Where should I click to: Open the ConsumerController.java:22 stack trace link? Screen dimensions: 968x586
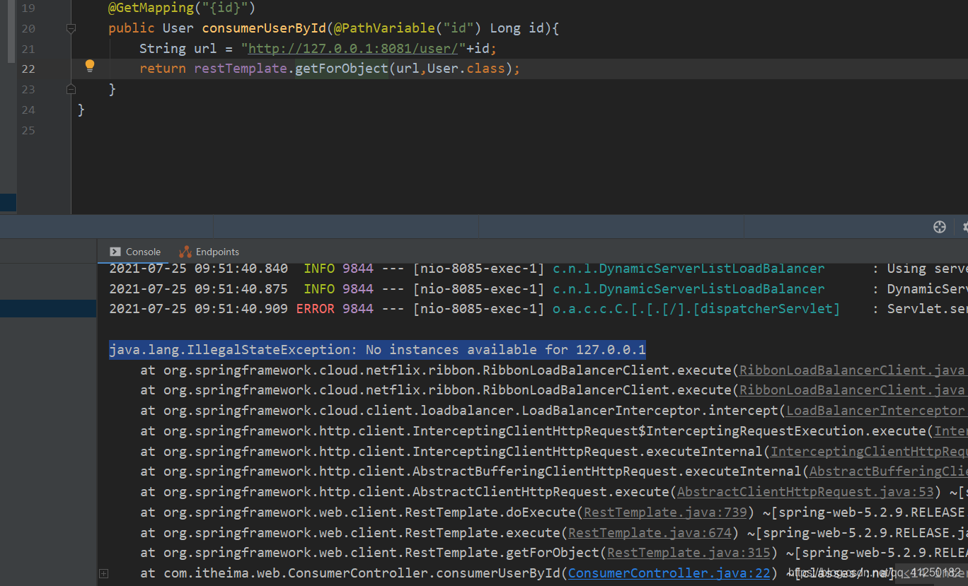click(x=668, y=573)
